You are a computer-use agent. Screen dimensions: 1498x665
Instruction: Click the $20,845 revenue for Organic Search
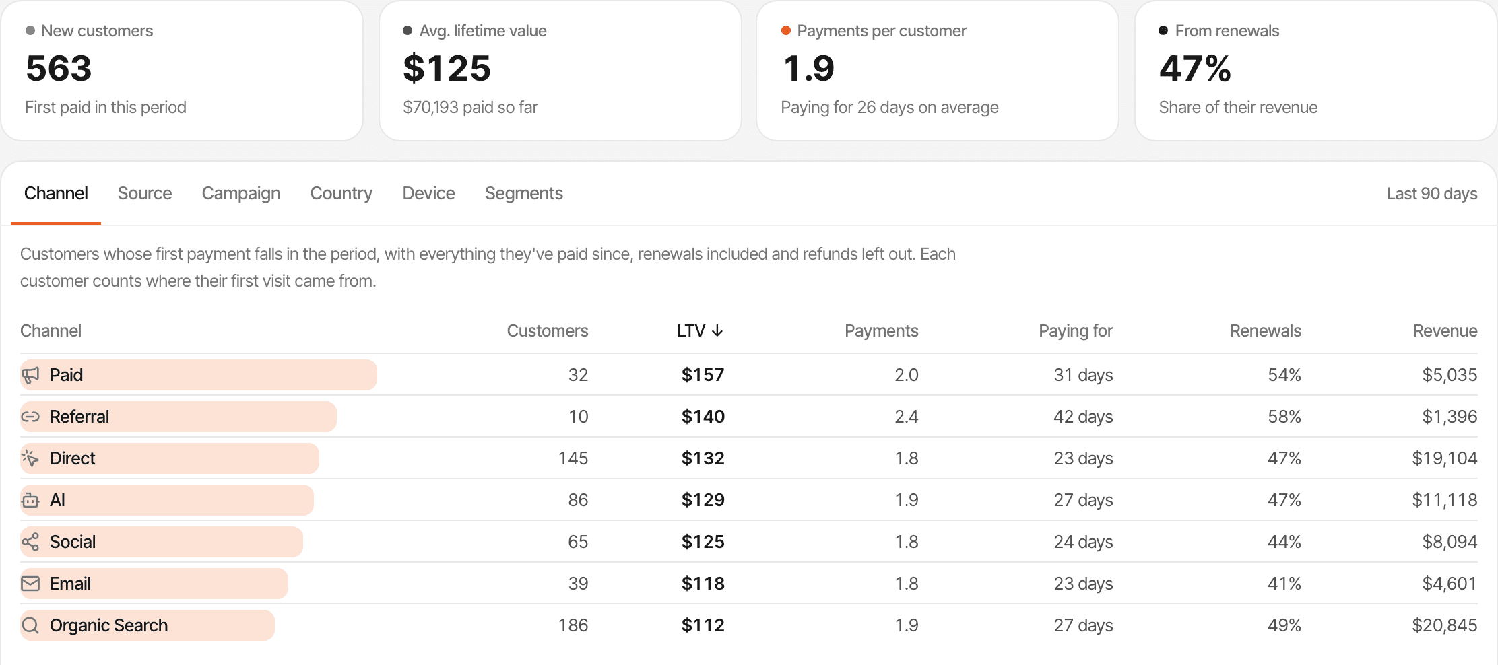[x=1445, y=625]
